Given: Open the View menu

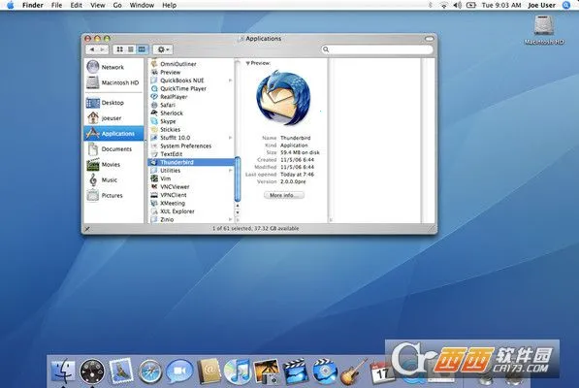Looking at the screenshot, I should [98, 5].
